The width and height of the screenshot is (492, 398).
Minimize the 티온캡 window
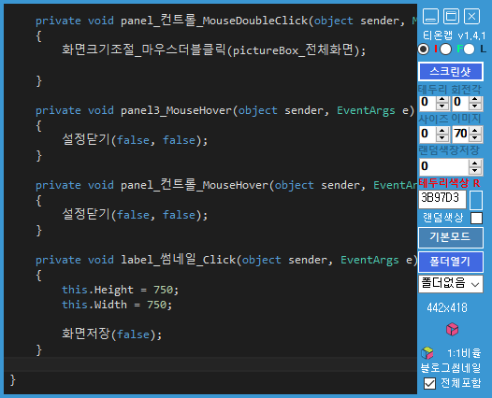click(430, 16)
